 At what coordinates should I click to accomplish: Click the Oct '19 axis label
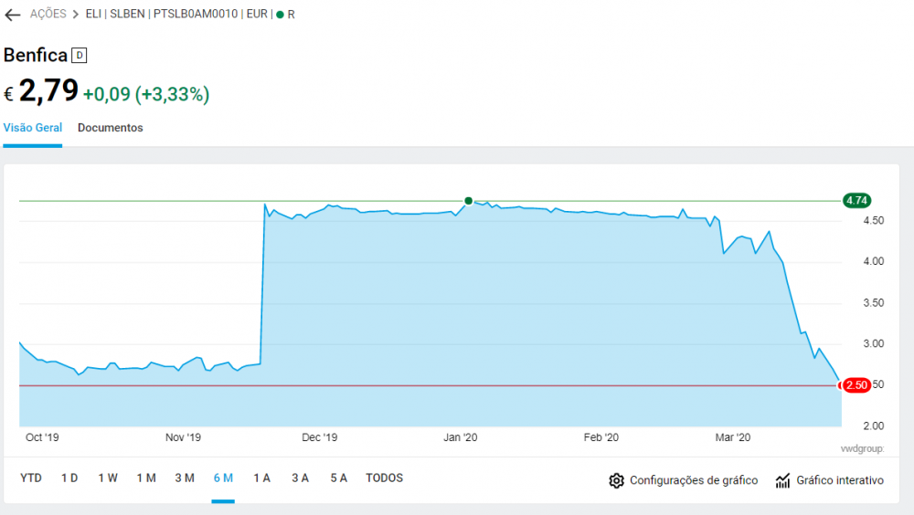coord(42,437)
